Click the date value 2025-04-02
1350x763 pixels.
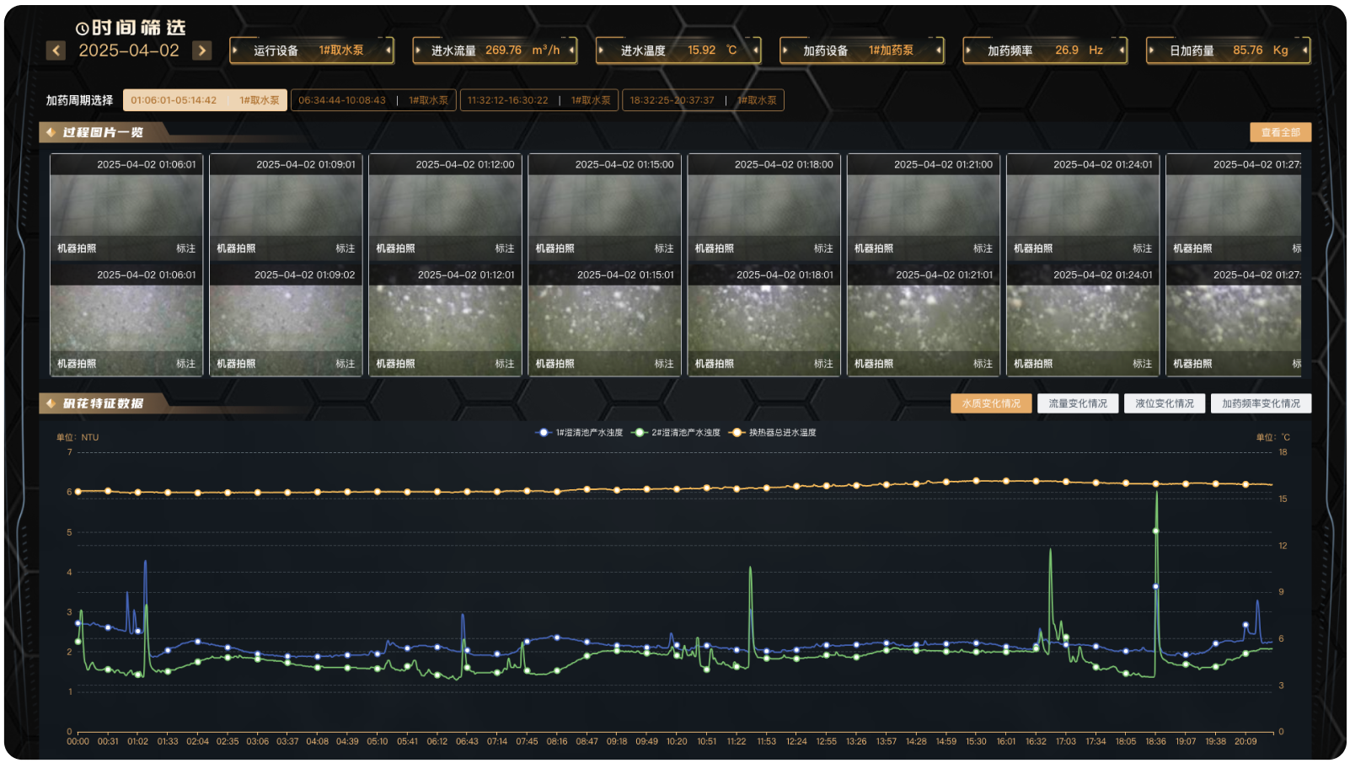pyautogui.click(x=129, y=51)
